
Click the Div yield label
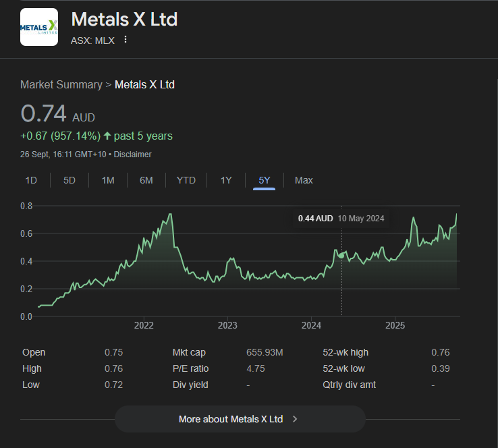(190, 385)
